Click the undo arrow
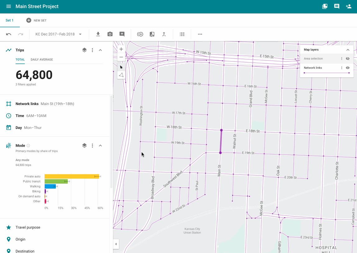The image size is (357, 253). click(x=9, y=34)
